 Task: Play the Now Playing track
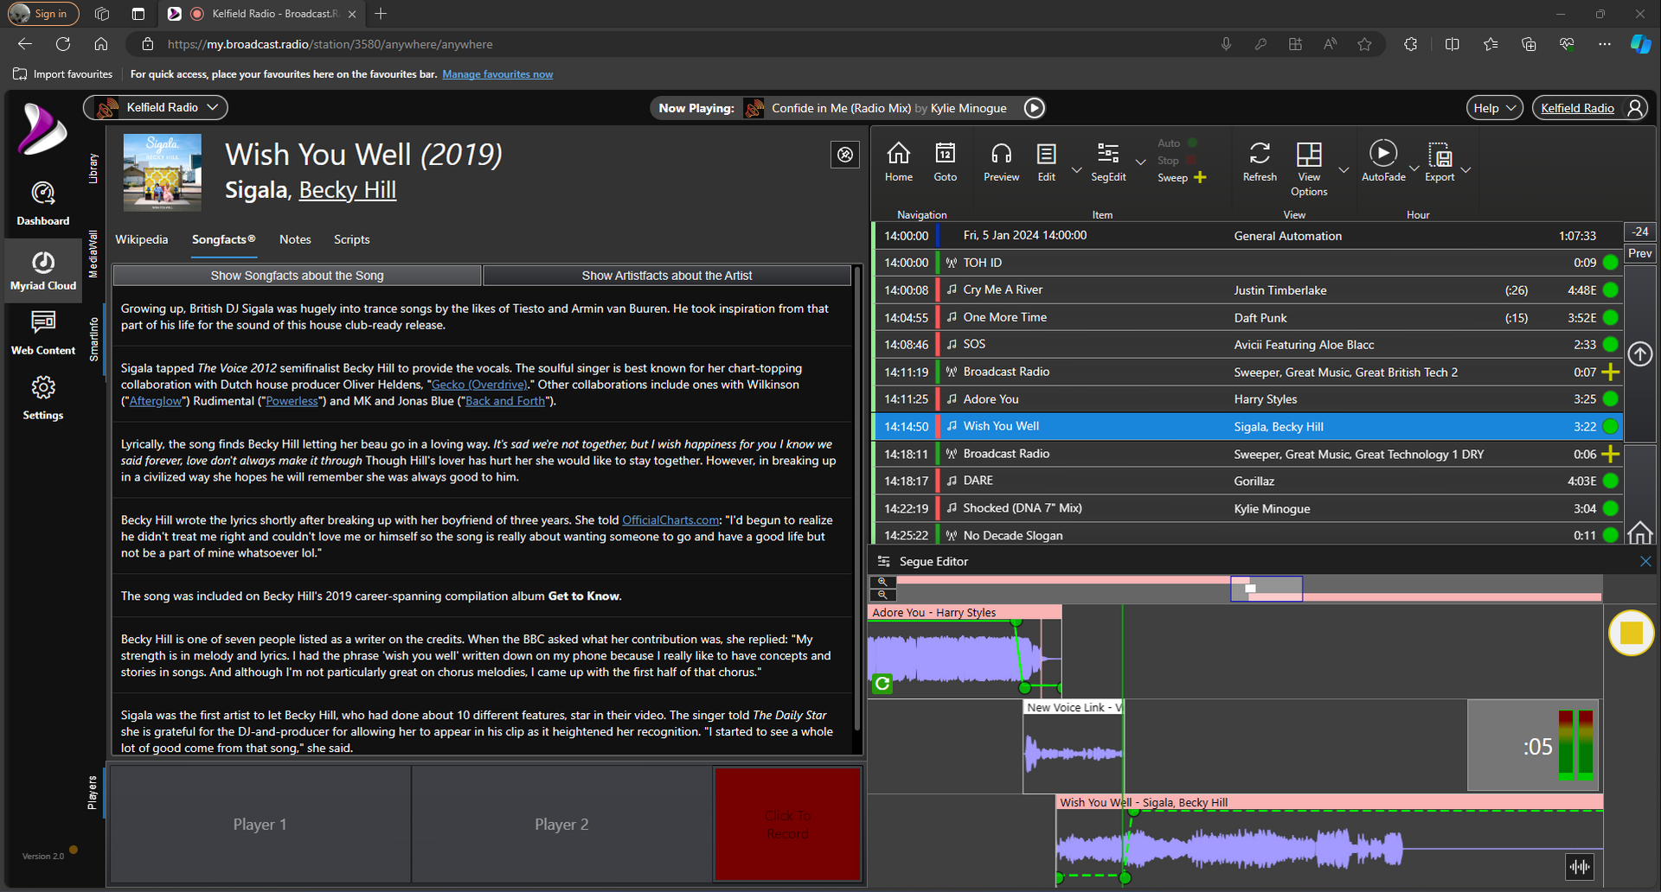(x=1034, y=108)
